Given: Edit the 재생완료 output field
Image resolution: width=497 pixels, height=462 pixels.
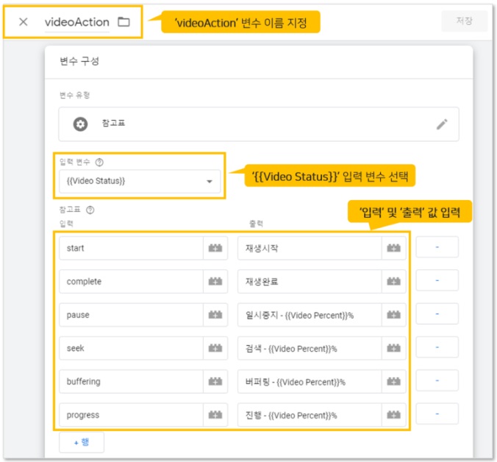Looking at the screenshot, I should coord(310,282).
